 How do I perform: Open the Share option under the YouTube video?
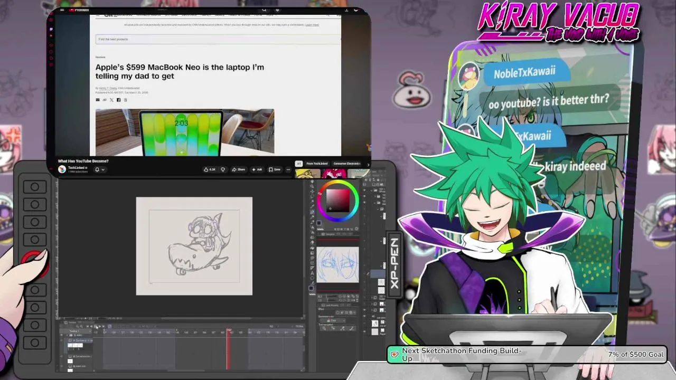pos(239,169)
